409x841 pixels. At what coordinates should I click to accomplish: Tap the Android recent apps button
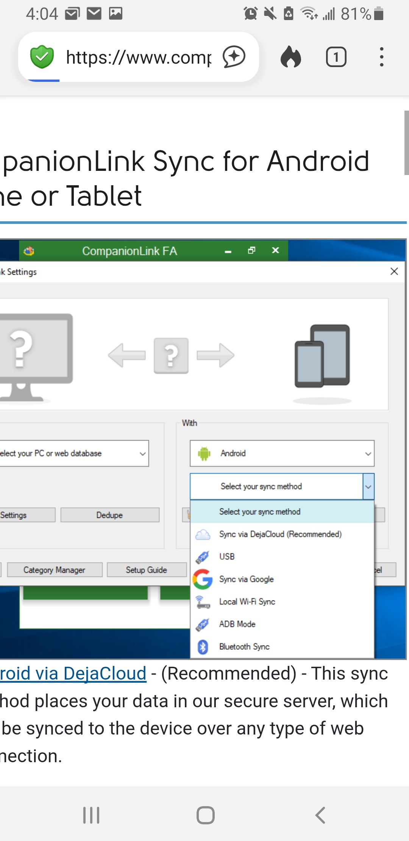pos(91,815)
